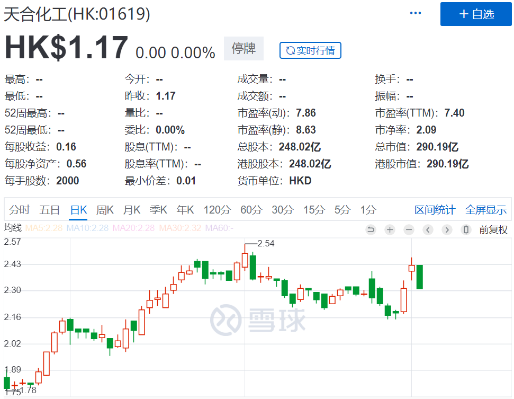The height and width of the screenshot is (399, 514).
Task: Zoom in chart with plus icon
Action: [390, 229]
